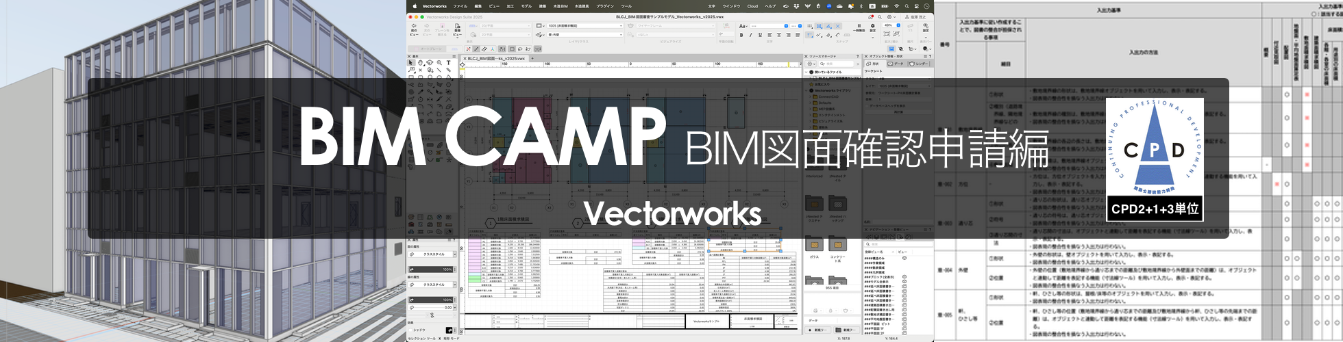Open the ファイル menu
1343x342 pixels.
[x=460, y=6]
